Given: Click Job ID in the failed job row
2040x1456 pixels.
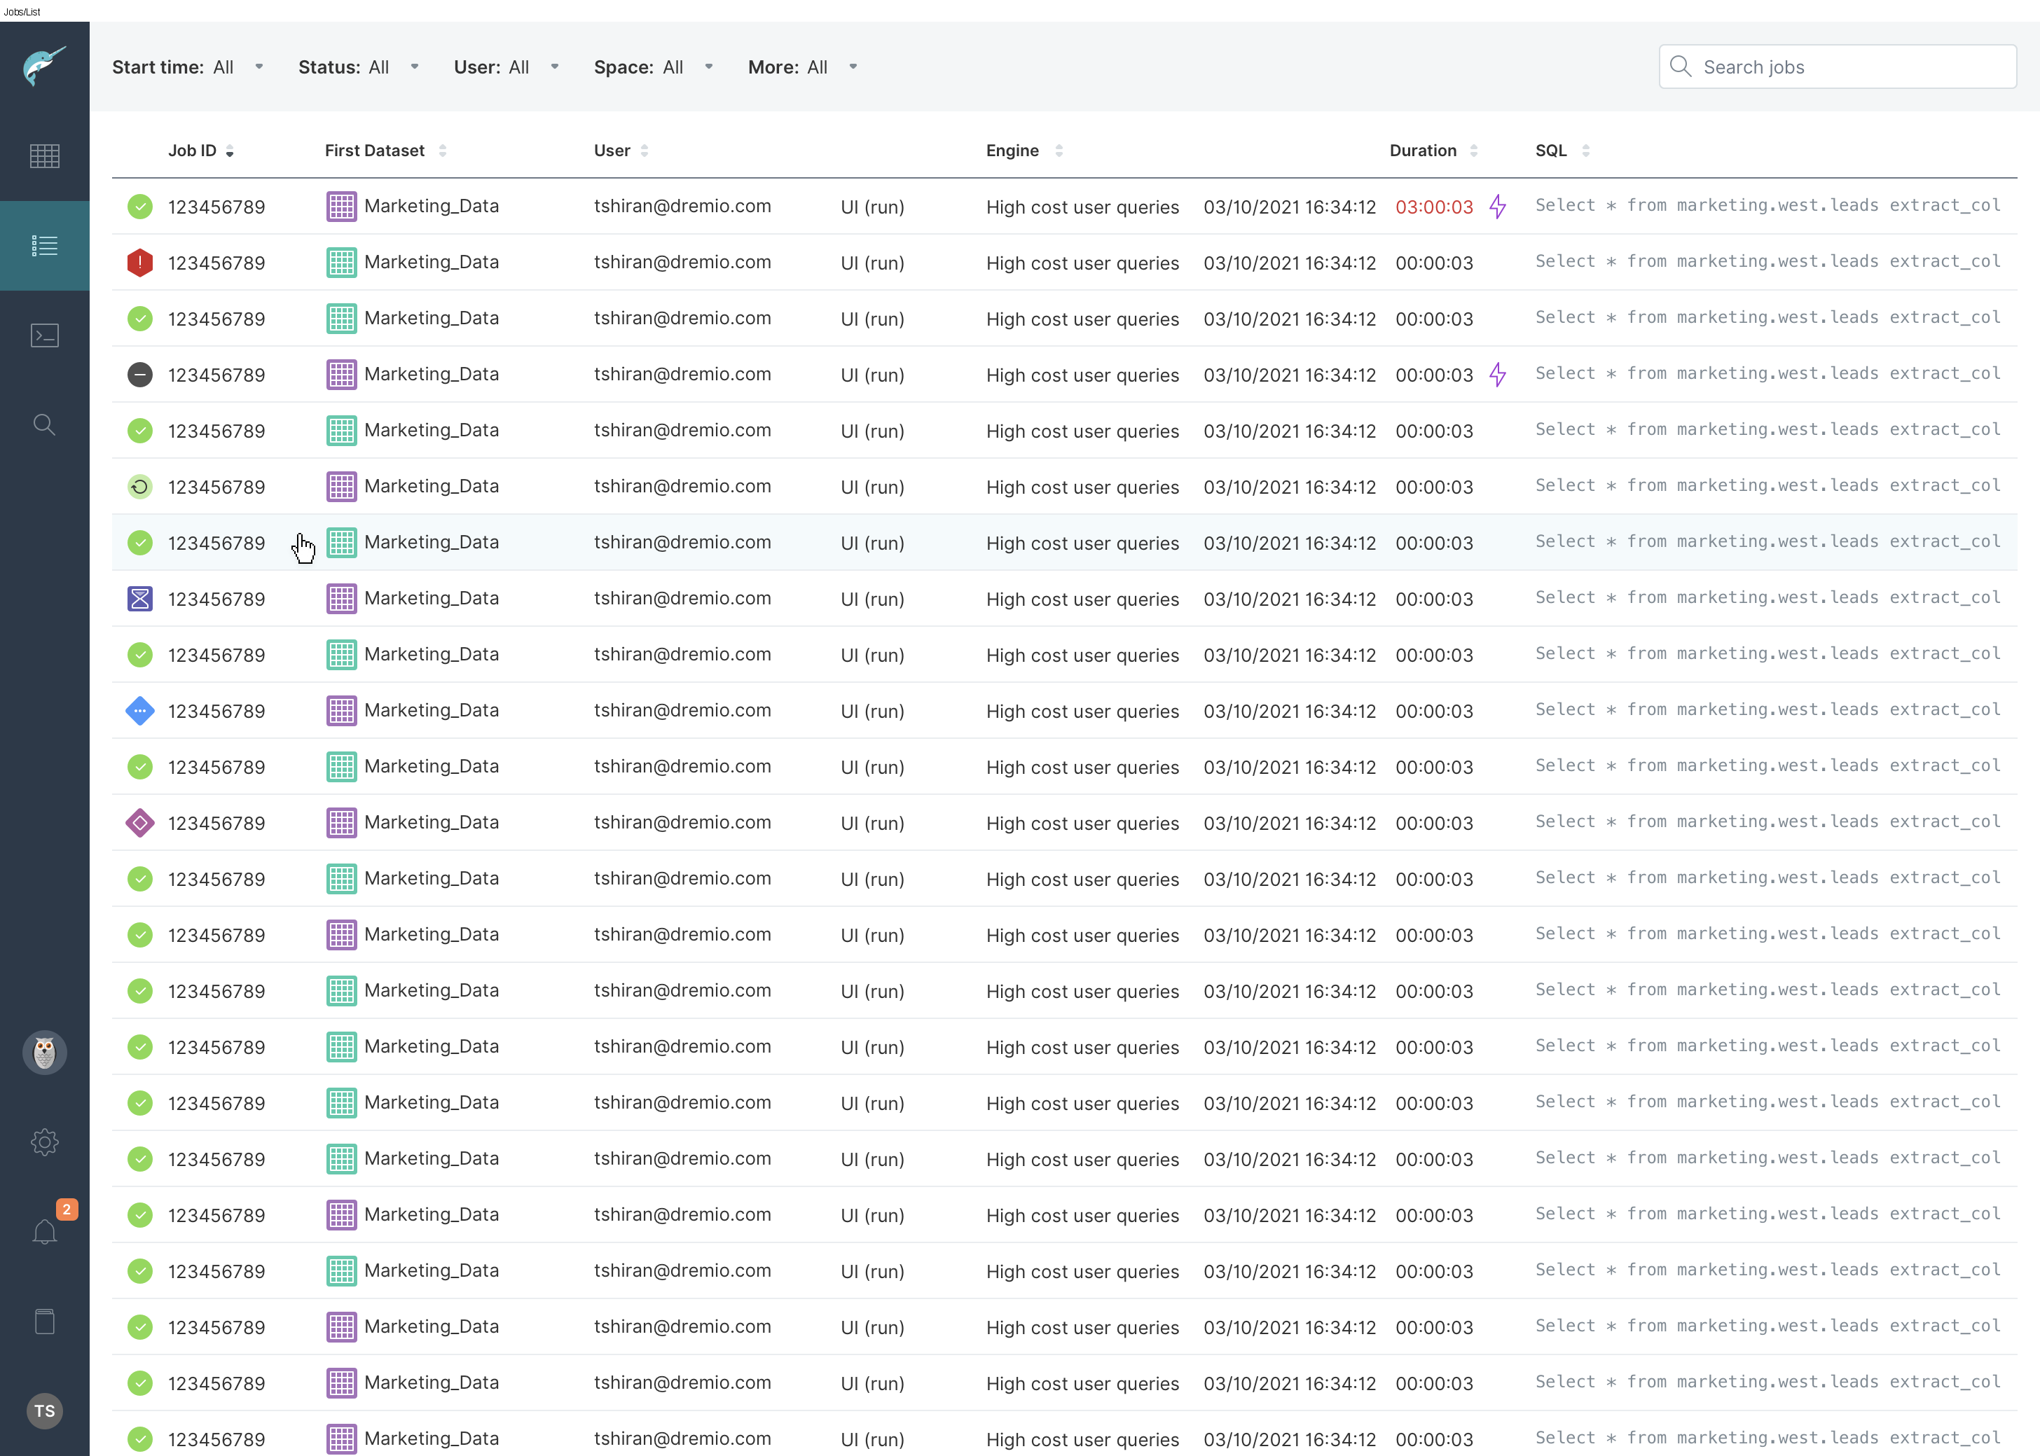Looking at the screenshot, I should click(x=216, y=263).
